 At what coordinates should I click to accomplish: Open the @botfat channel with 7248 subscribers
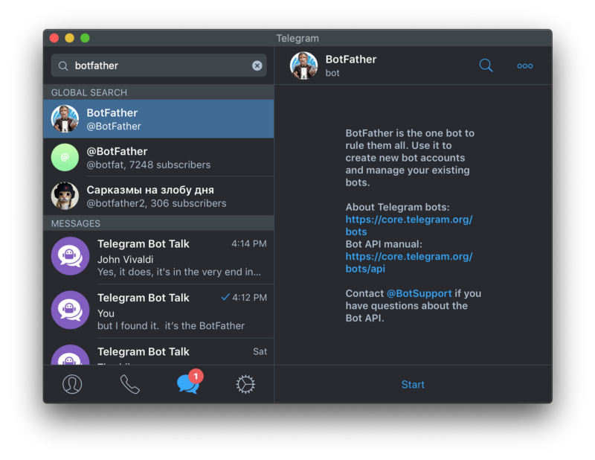pos(158,157)
